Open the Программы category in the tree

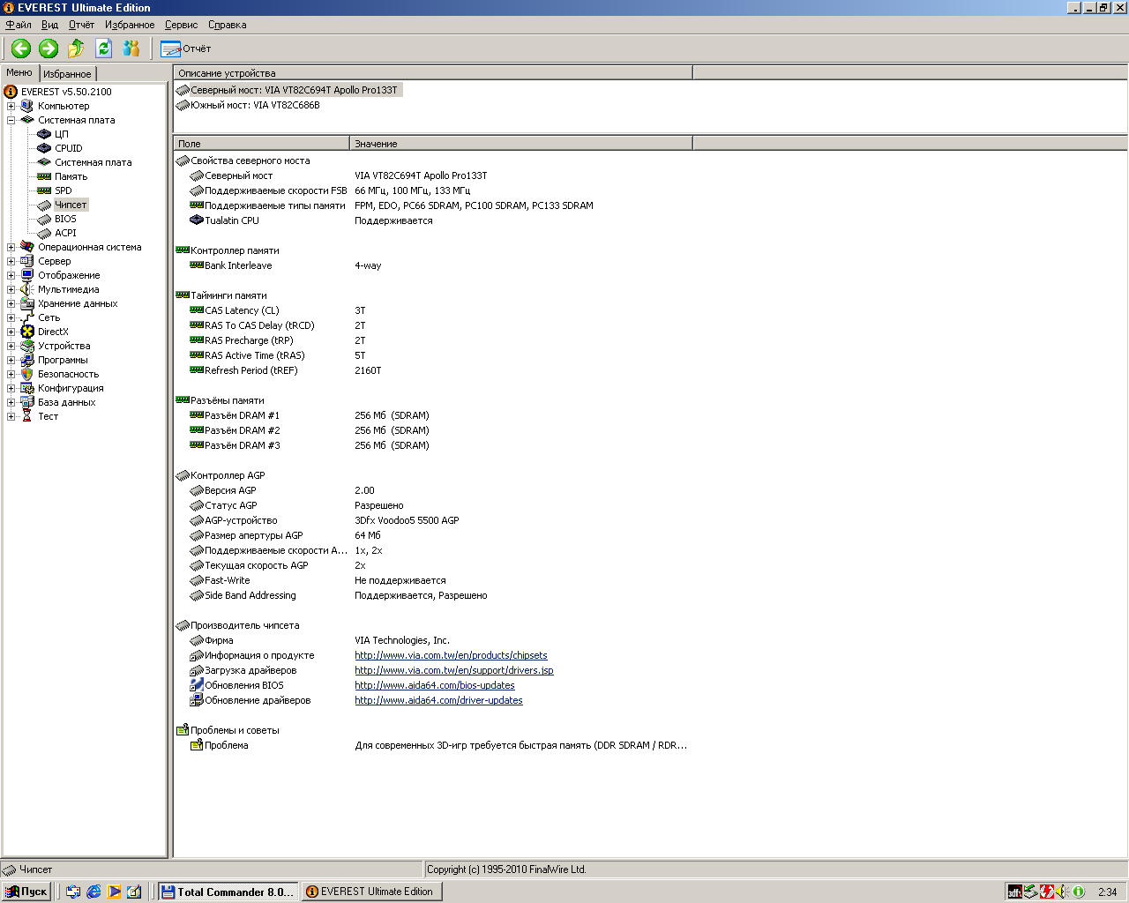pos(63,360)
